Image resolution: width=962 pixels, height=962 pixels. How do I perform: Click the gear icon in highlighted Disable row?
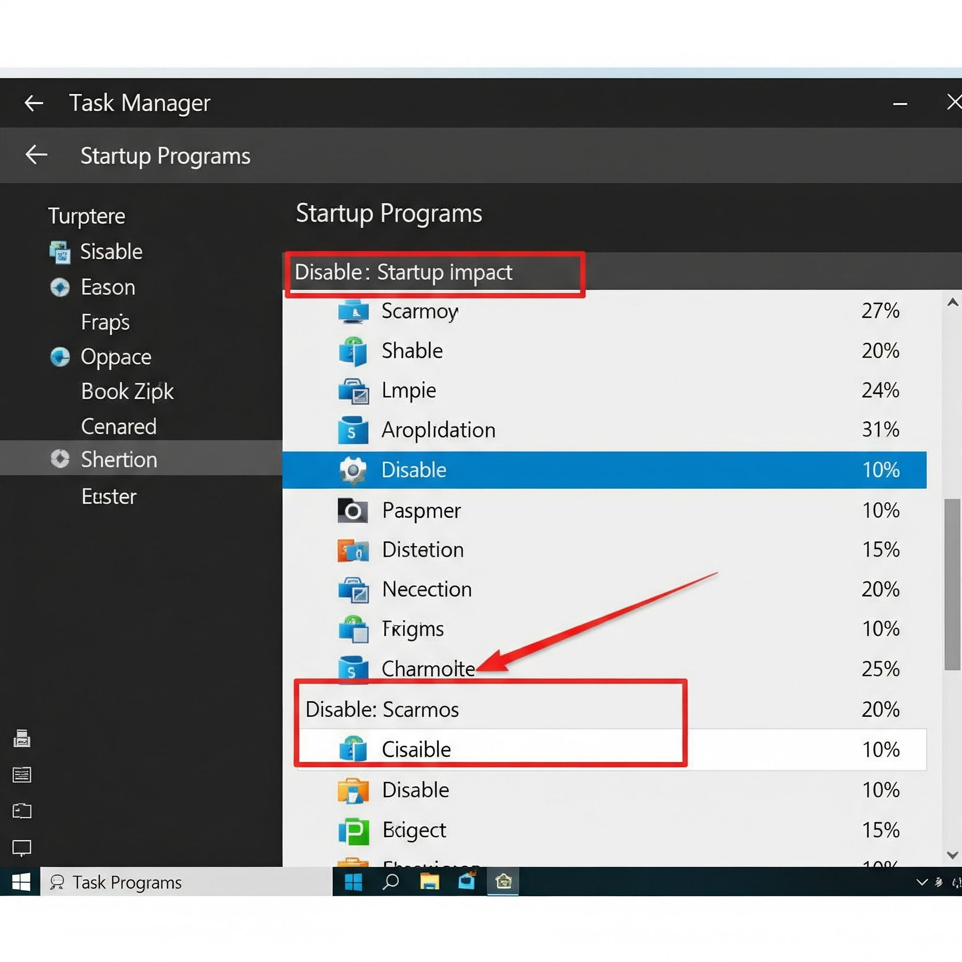[353, 470]
